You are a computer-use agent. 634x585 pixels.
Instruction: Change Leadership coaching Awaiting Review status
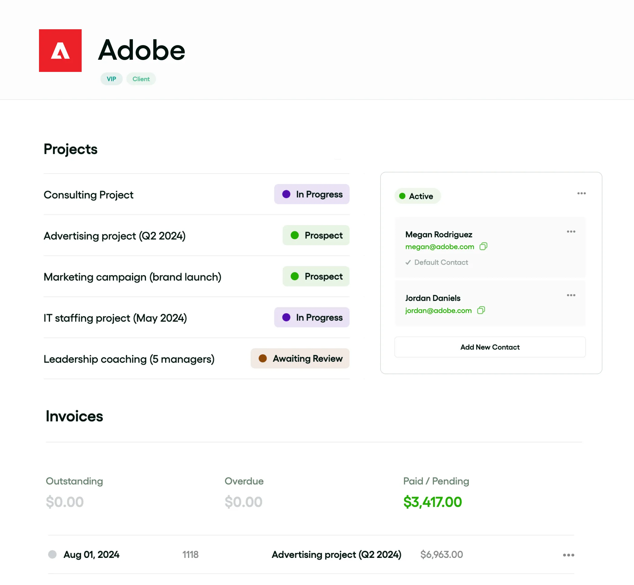click(300, 358)
